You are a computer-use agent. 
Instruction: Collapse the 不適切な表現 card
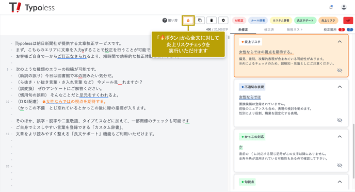tap(340, 87)
